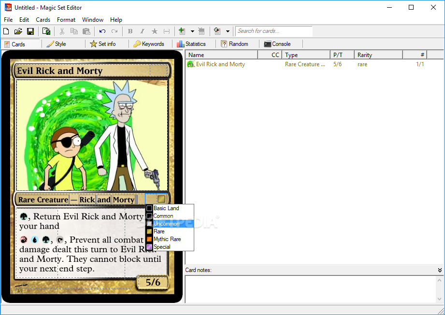Click the reminder text toggle icon
The image size is (445, 315).
pyautogui.click(x=167, y=31)
